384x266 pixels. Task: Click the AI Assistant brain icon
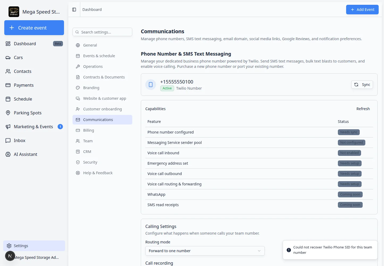pyautogui.click(x=8, y=154)
